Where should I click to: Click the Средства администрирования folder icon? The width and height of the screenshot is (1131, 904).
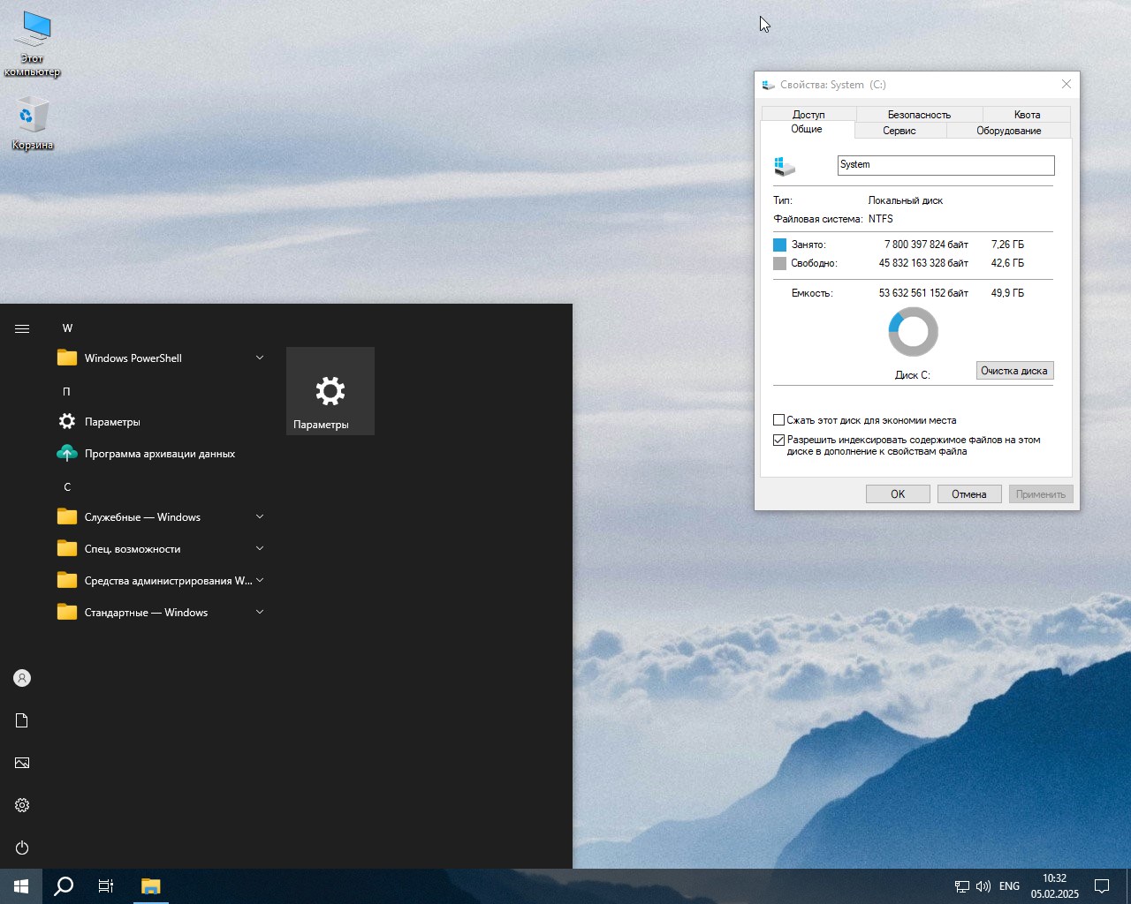coord(67,580)
